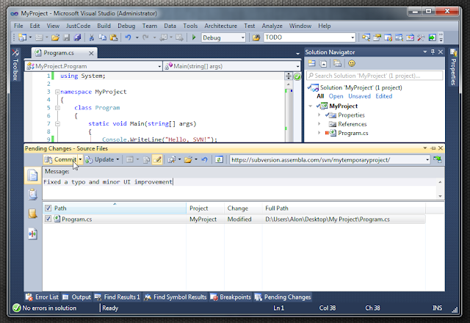Open the Debug configuration dropdown
The width and height of the screenshot is (470, 323).
(x=243, y=37)
